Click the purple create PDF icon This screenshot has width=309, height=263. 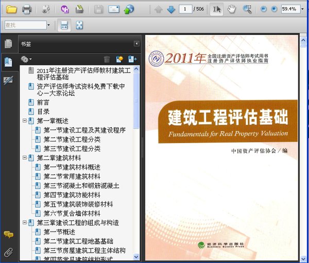click(x=65, y=9)
